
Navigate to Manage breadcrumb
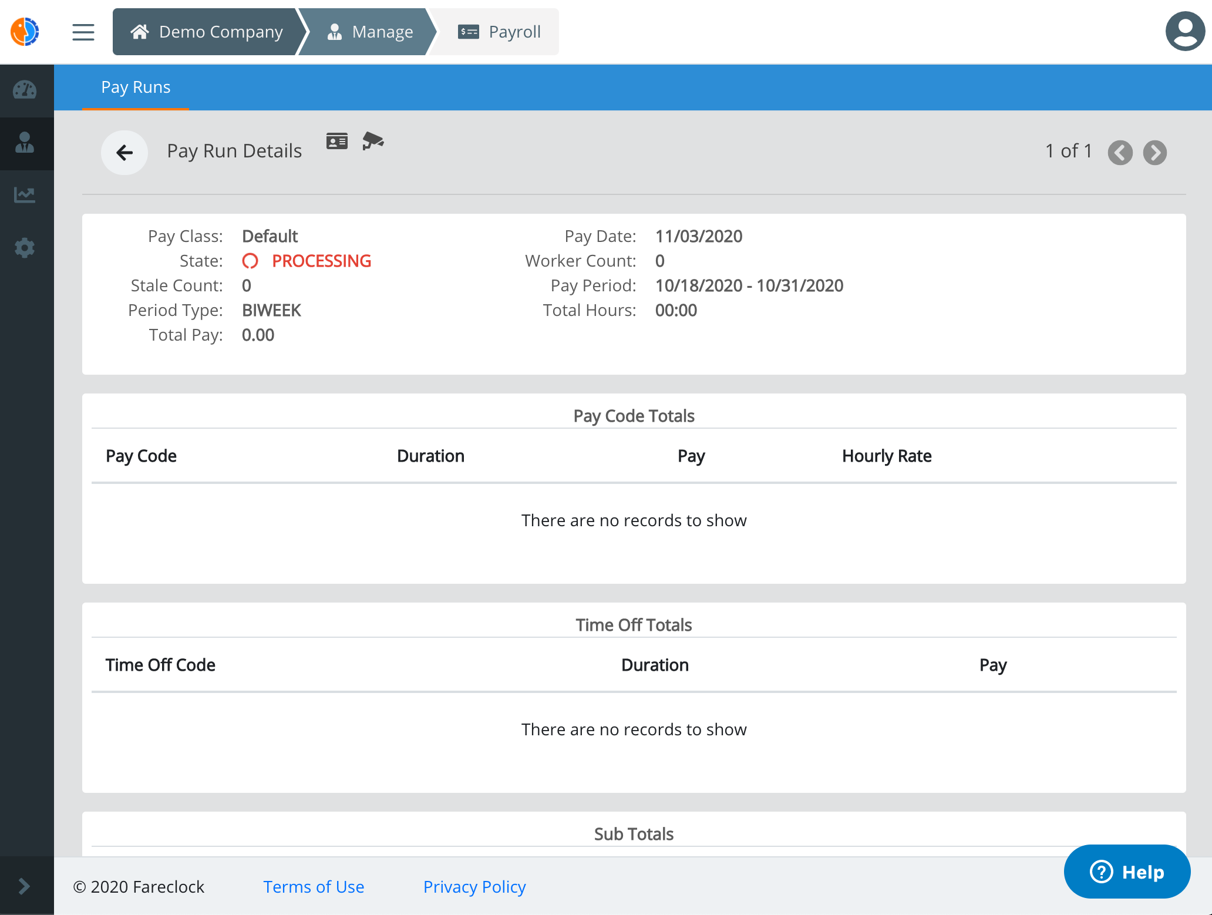pyautogui.click(x=370, y=32)
